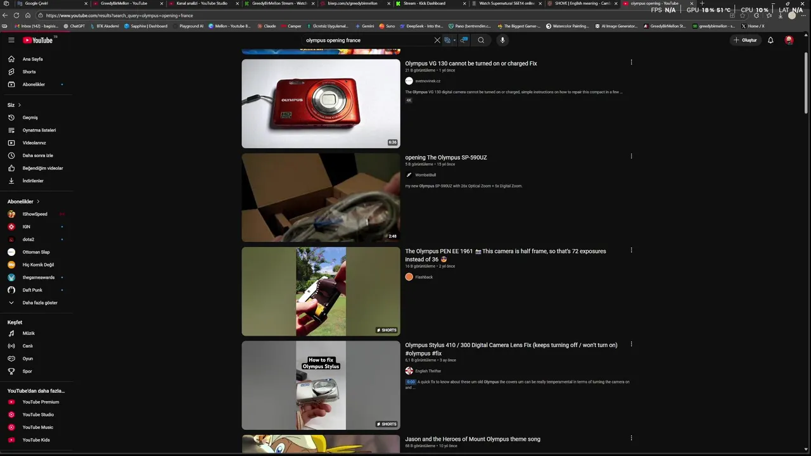
Task: Switch to blerp.com greedybirmellon tab
Action: 355,3
